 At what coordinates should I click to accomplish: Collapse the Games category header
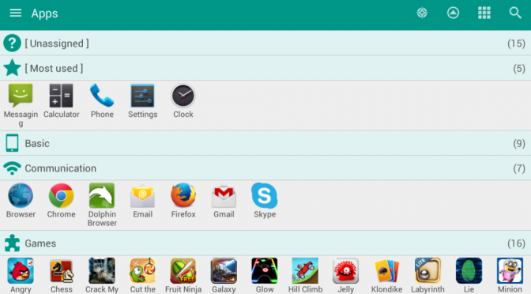pyautogui.click(x=265, y=243)
